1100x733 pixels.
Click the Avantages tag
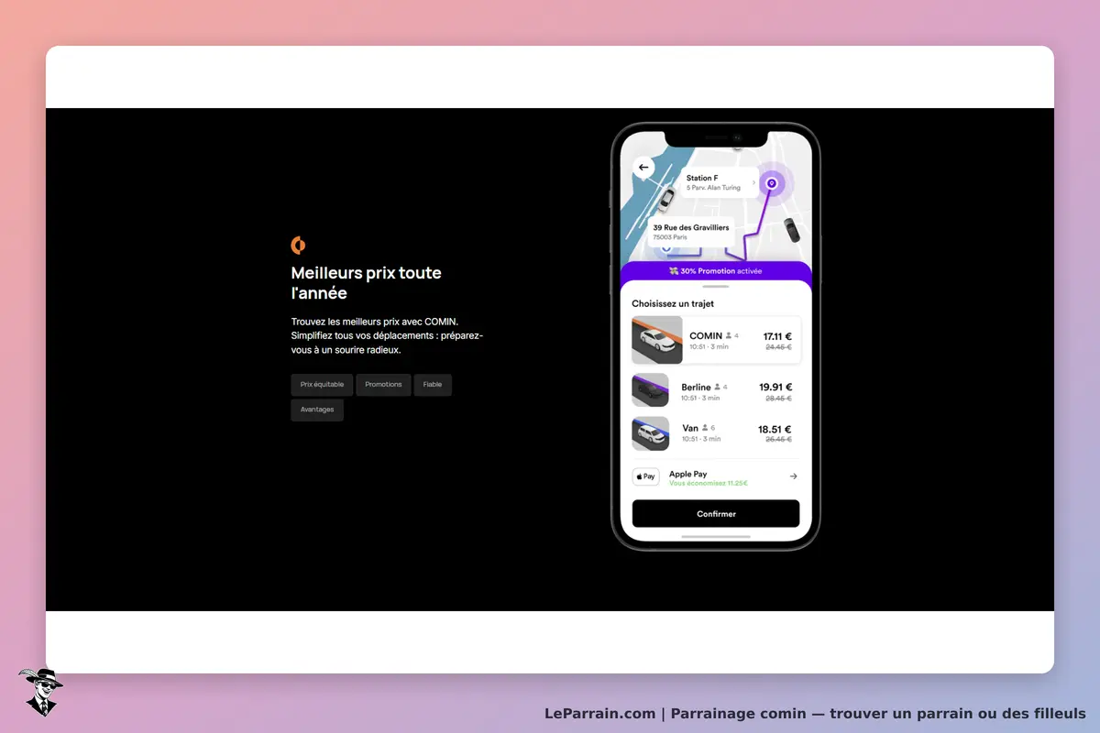[317, 410]
